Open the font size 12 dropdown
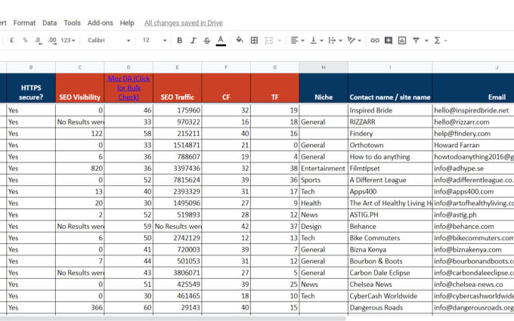The width and height of the screenshot is (514, 321). click(155, 40)
